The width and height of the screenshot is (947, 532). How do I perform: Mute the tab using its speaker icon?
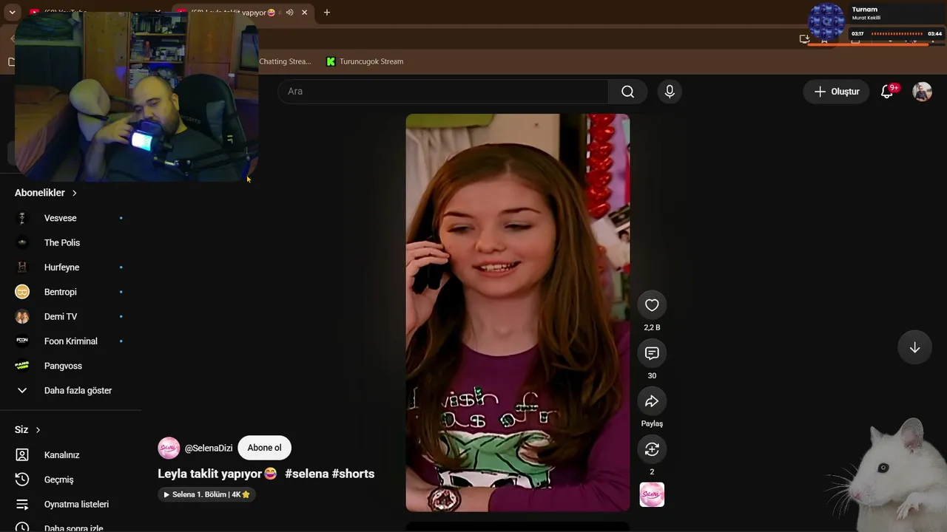pos(289,13)
